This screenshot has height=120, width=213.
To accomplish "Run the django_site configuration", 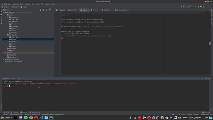I will pos(195,7).
